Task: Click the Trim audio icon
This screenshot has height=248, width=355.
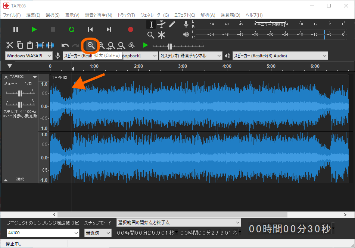Action: pos(40,45)
